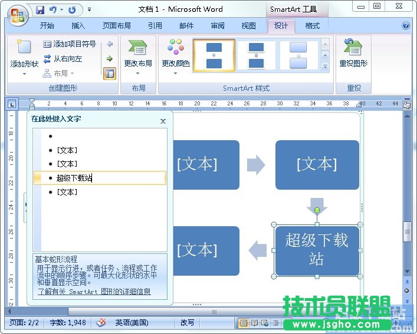Image resolution: width=417 pixels, height=334 pixels.
Task: Open Change Layout (更改布局) dropdown
Action: tap(137, 56)
